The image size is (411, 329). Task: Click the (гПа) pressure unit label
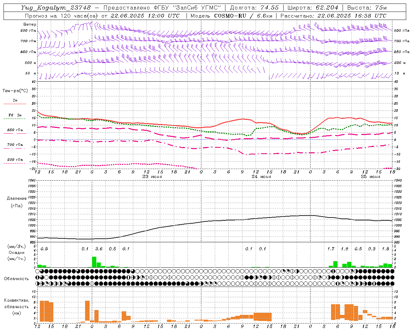click(17, 206)
